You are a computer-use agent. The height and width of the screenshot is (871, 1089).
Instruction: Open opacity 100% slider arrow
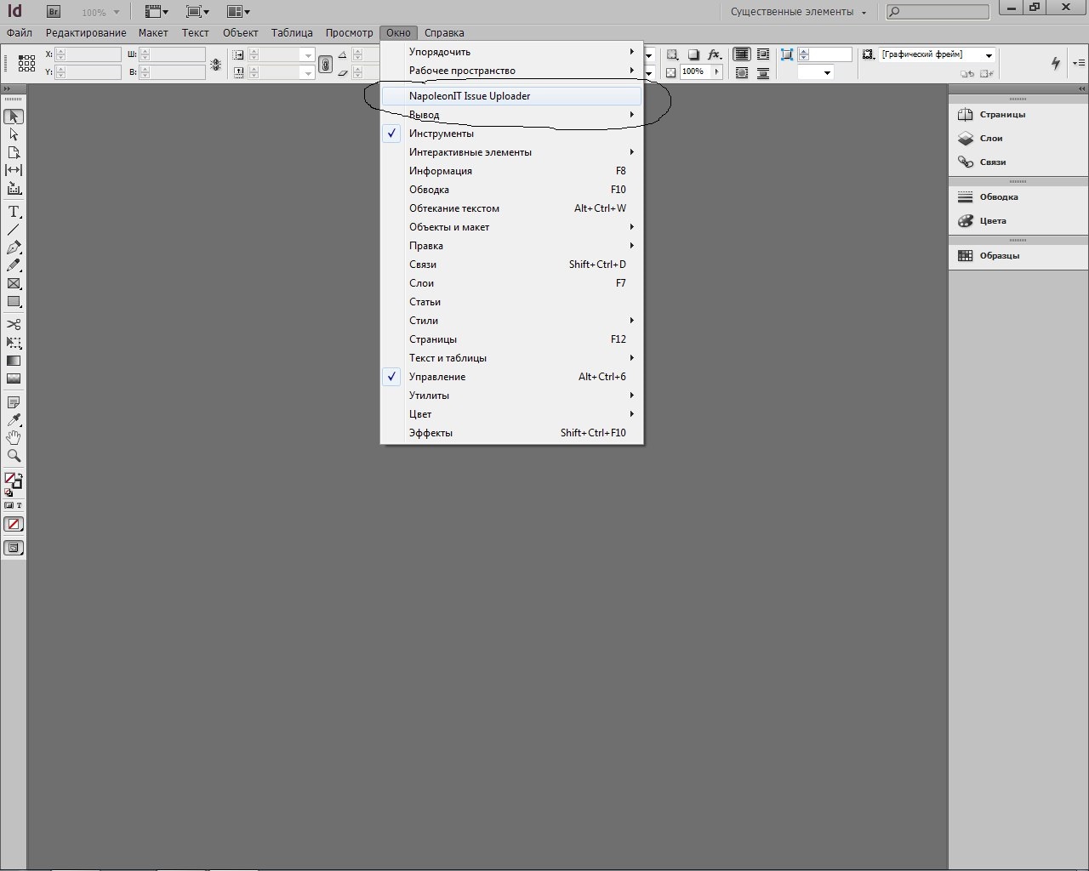pyautogui.click(x=717, y=72)
